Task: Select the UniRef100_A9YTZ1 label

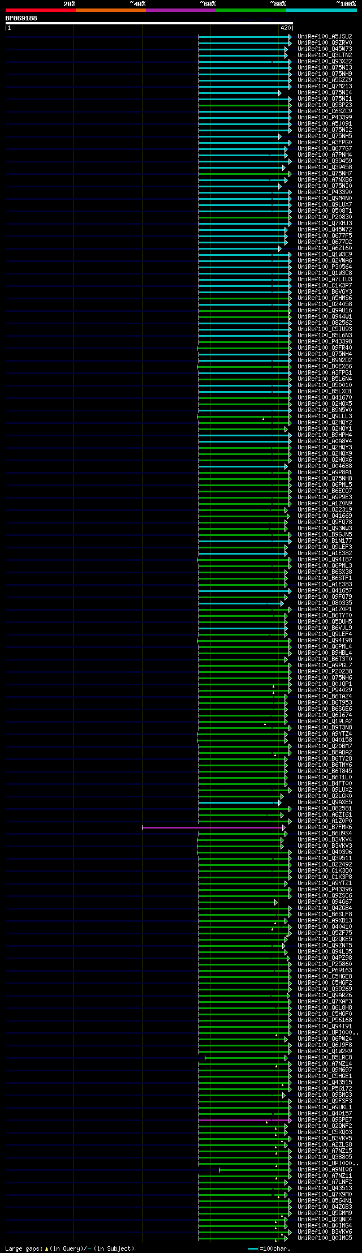Action: click(x=325, y=883)
